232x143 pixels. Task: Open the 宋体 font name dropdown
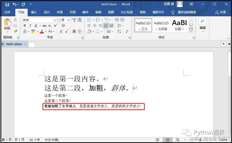[x=55, y=20]
